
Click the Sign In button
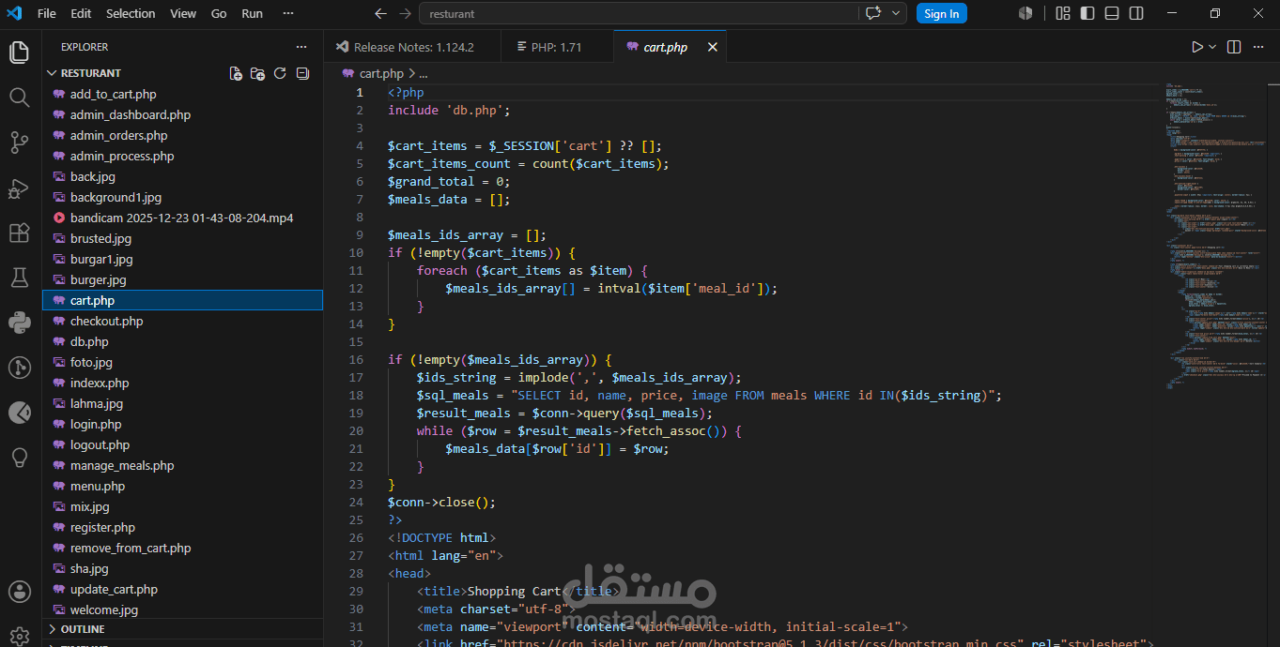point(941,13)
